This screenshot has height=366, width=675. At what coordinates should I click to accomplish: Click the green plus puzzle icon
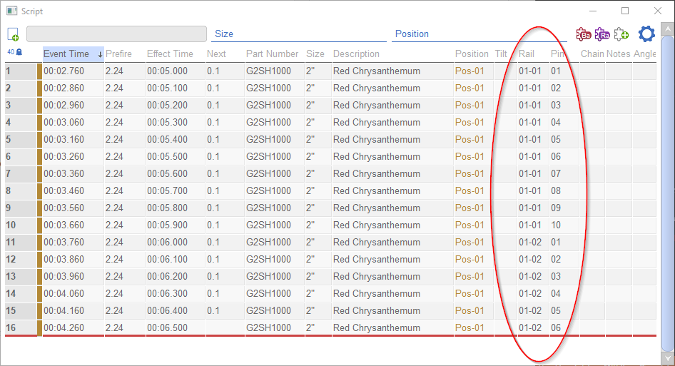(x=621, y=34)
